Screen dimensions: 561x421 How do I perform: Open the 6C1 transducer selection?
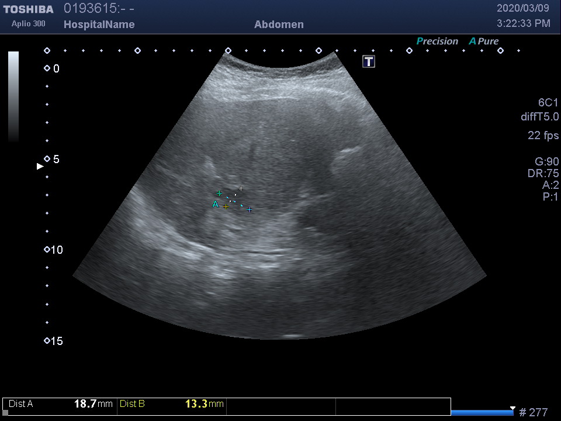coord(548,103)
